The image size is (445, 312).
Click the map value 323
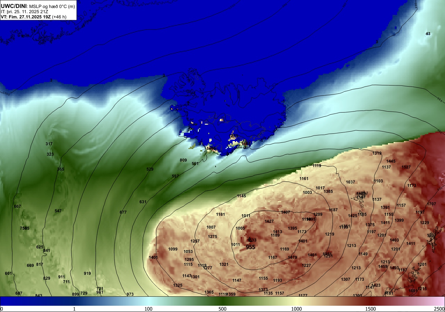[x=50, y=154]
